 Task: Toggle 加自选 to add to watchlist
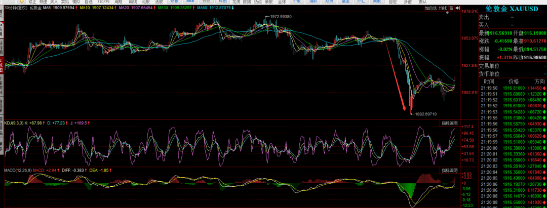pos(431,9)
